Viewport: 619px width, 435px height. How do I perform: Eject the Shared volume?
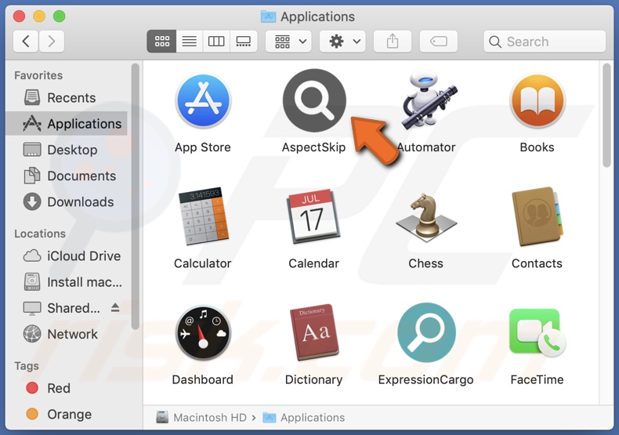pos(115,307)
